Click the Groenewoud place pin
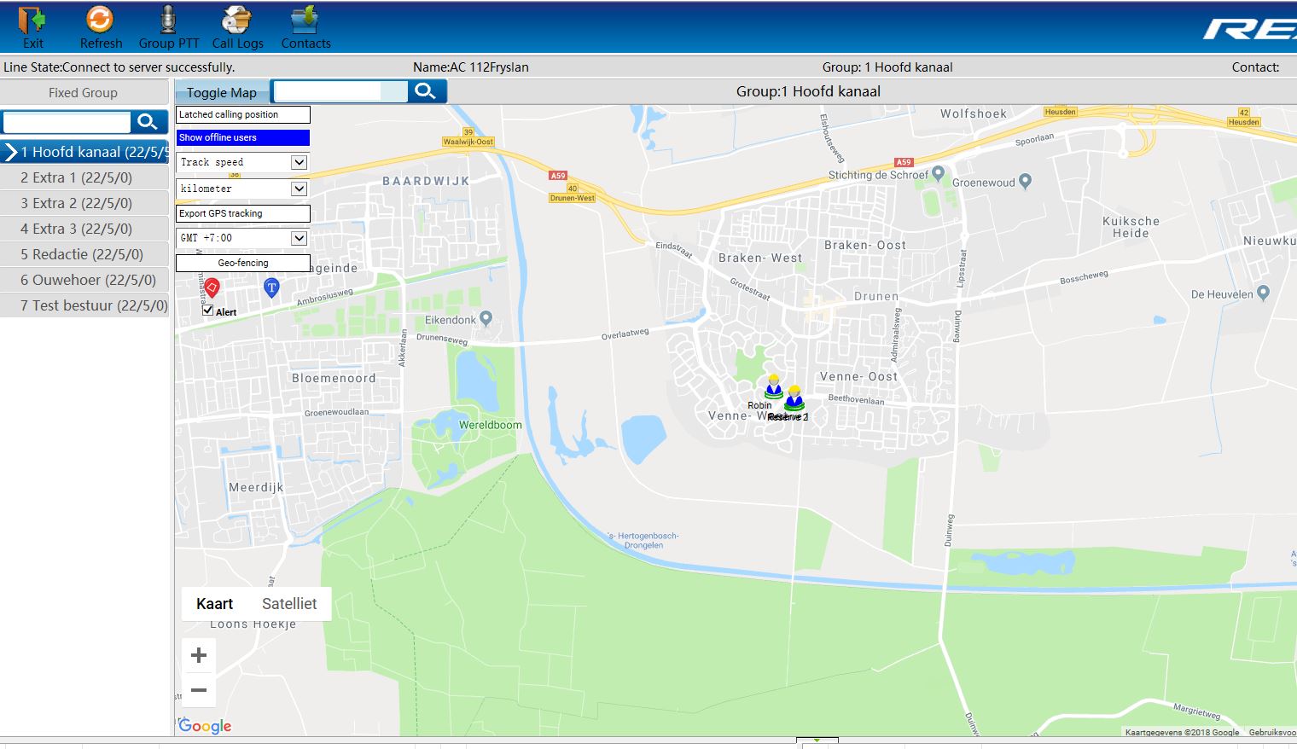Image resolution: width=1297 pixels, height=749 pixels. coord(1026,181)
